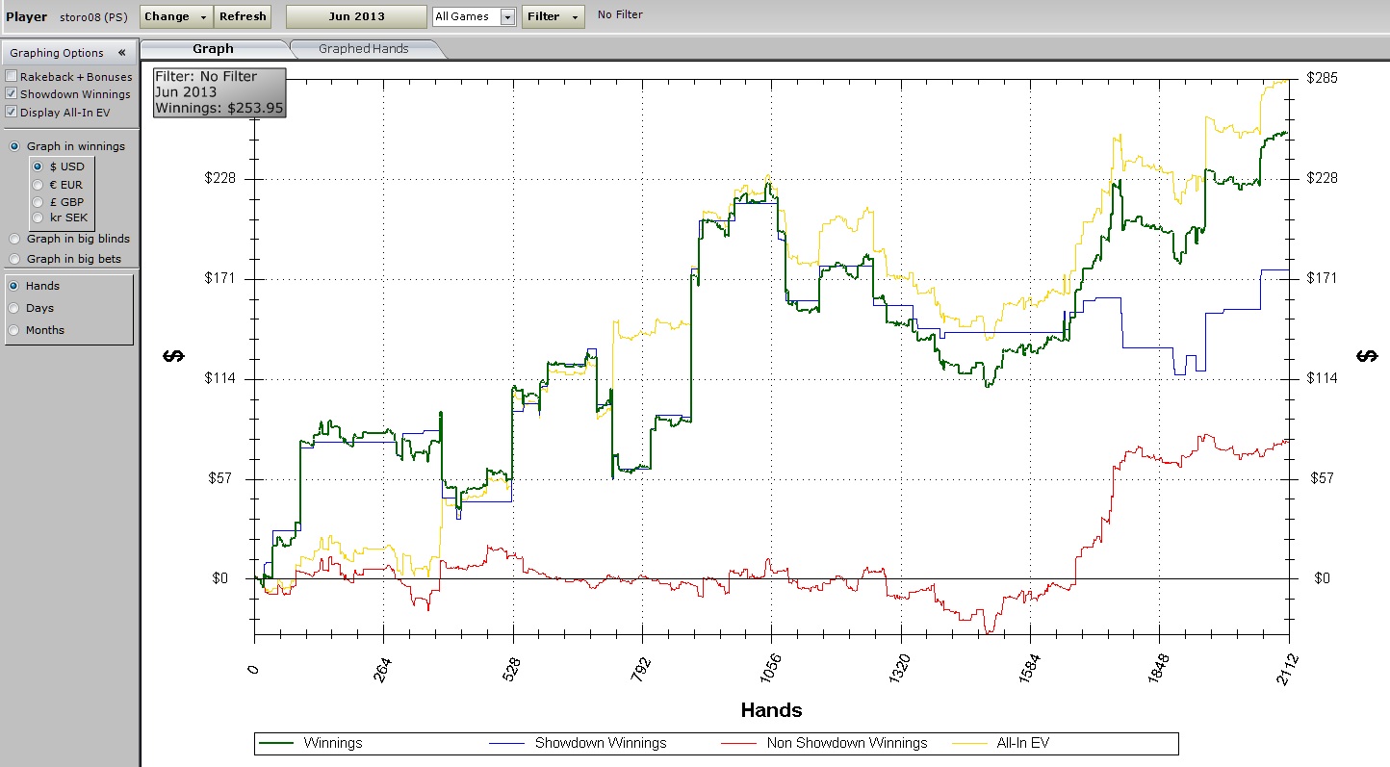Toggle Display All-In EV checkbox
This screenshot has width=1390, height=767.
[x=12, y=112]
